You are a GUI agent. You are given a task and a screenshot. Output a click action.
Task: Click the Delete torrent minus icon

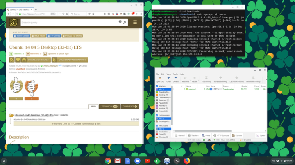[x=175, y=78]
